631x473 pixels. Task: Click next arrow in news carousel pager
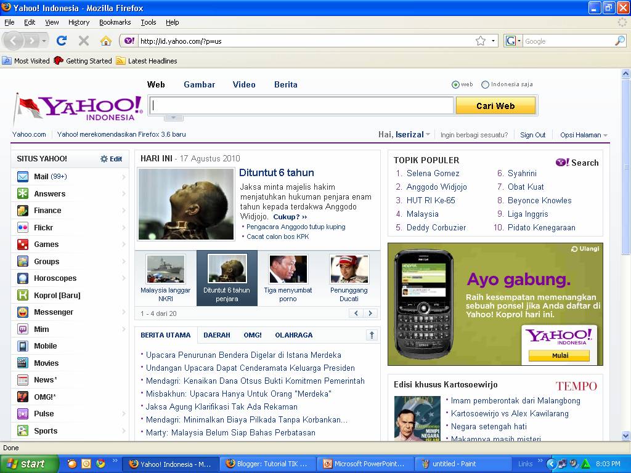[370, 313]
